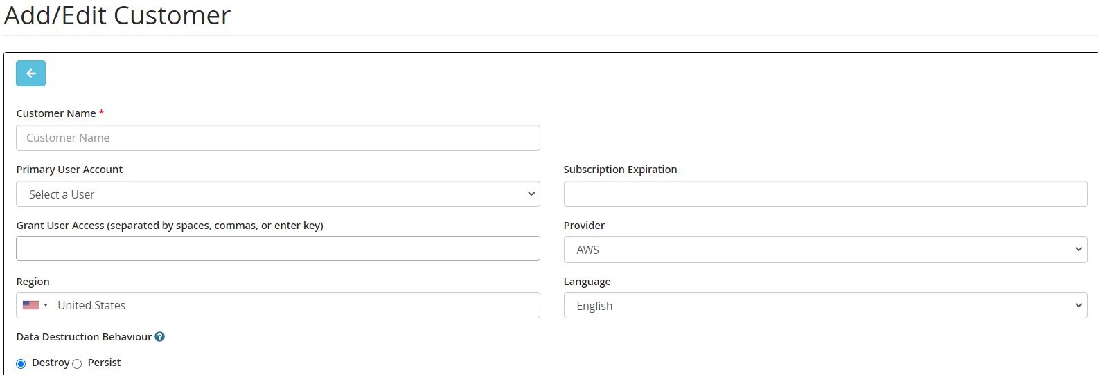The image size is (1098, 375).
Task: Click the Select a User chevron arrow
Action: coord(531,194)
